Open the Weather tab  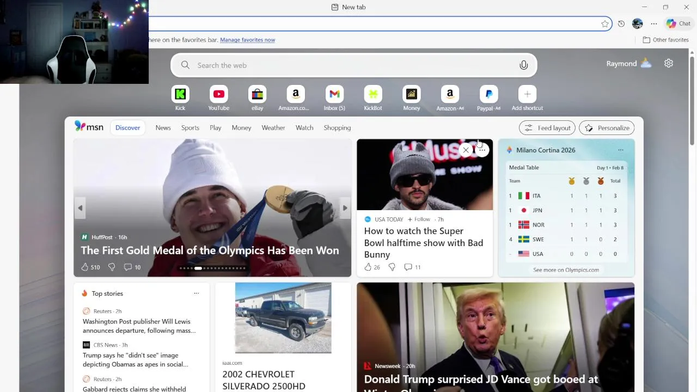click(273, 127)
